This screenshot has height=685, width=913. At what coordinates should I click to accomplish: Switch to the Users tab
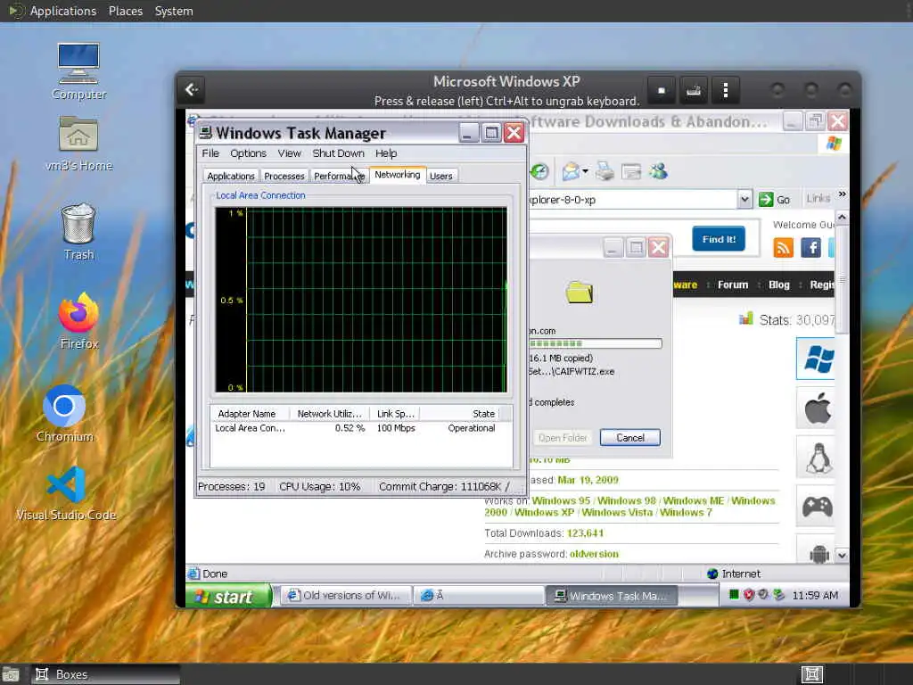[440, 176]
